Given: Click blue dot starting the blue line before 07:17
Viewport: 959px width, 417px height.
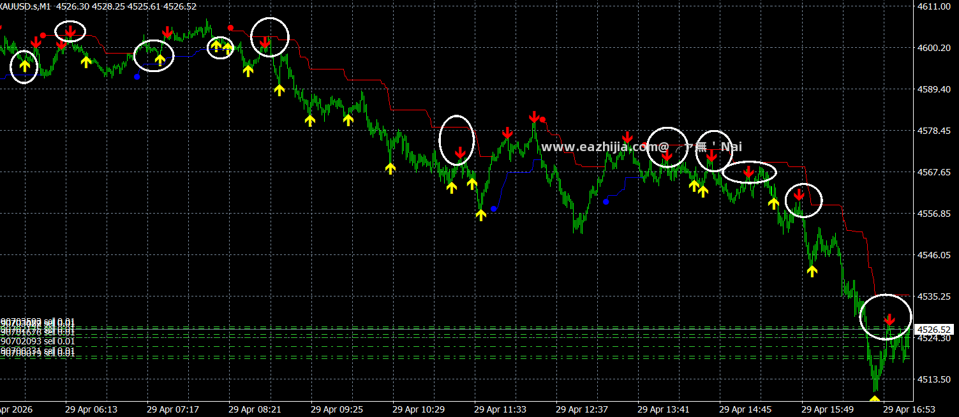Looking at the screenshot, I should [137, 77].
